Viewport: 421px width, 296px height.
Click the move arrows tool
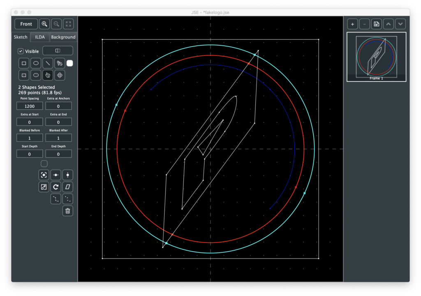click(60, 75)
